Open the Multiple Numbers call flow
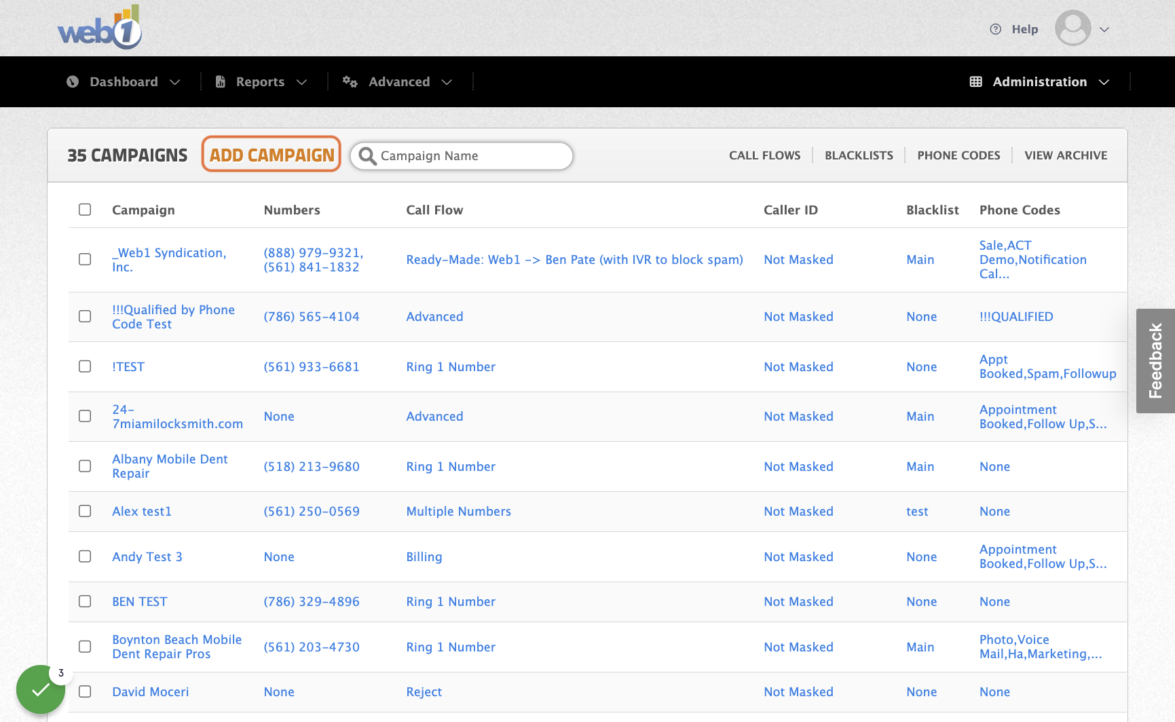Viewport: 1175px width, 722px height. point(458,512)
